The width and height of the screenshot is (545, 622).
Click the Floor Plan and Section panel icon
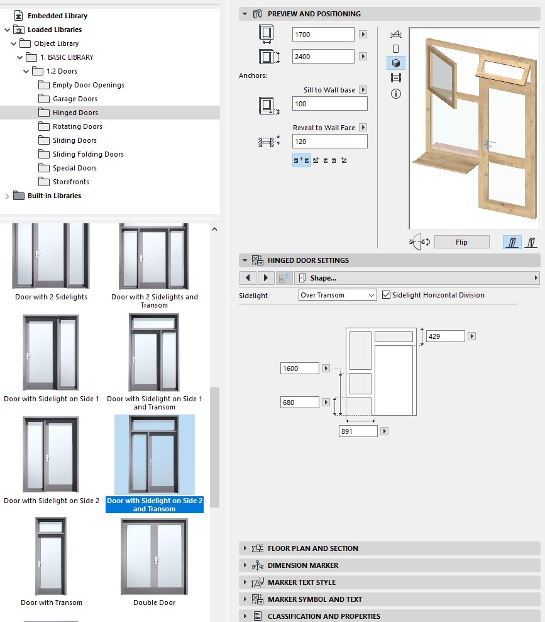pos(258,548)
